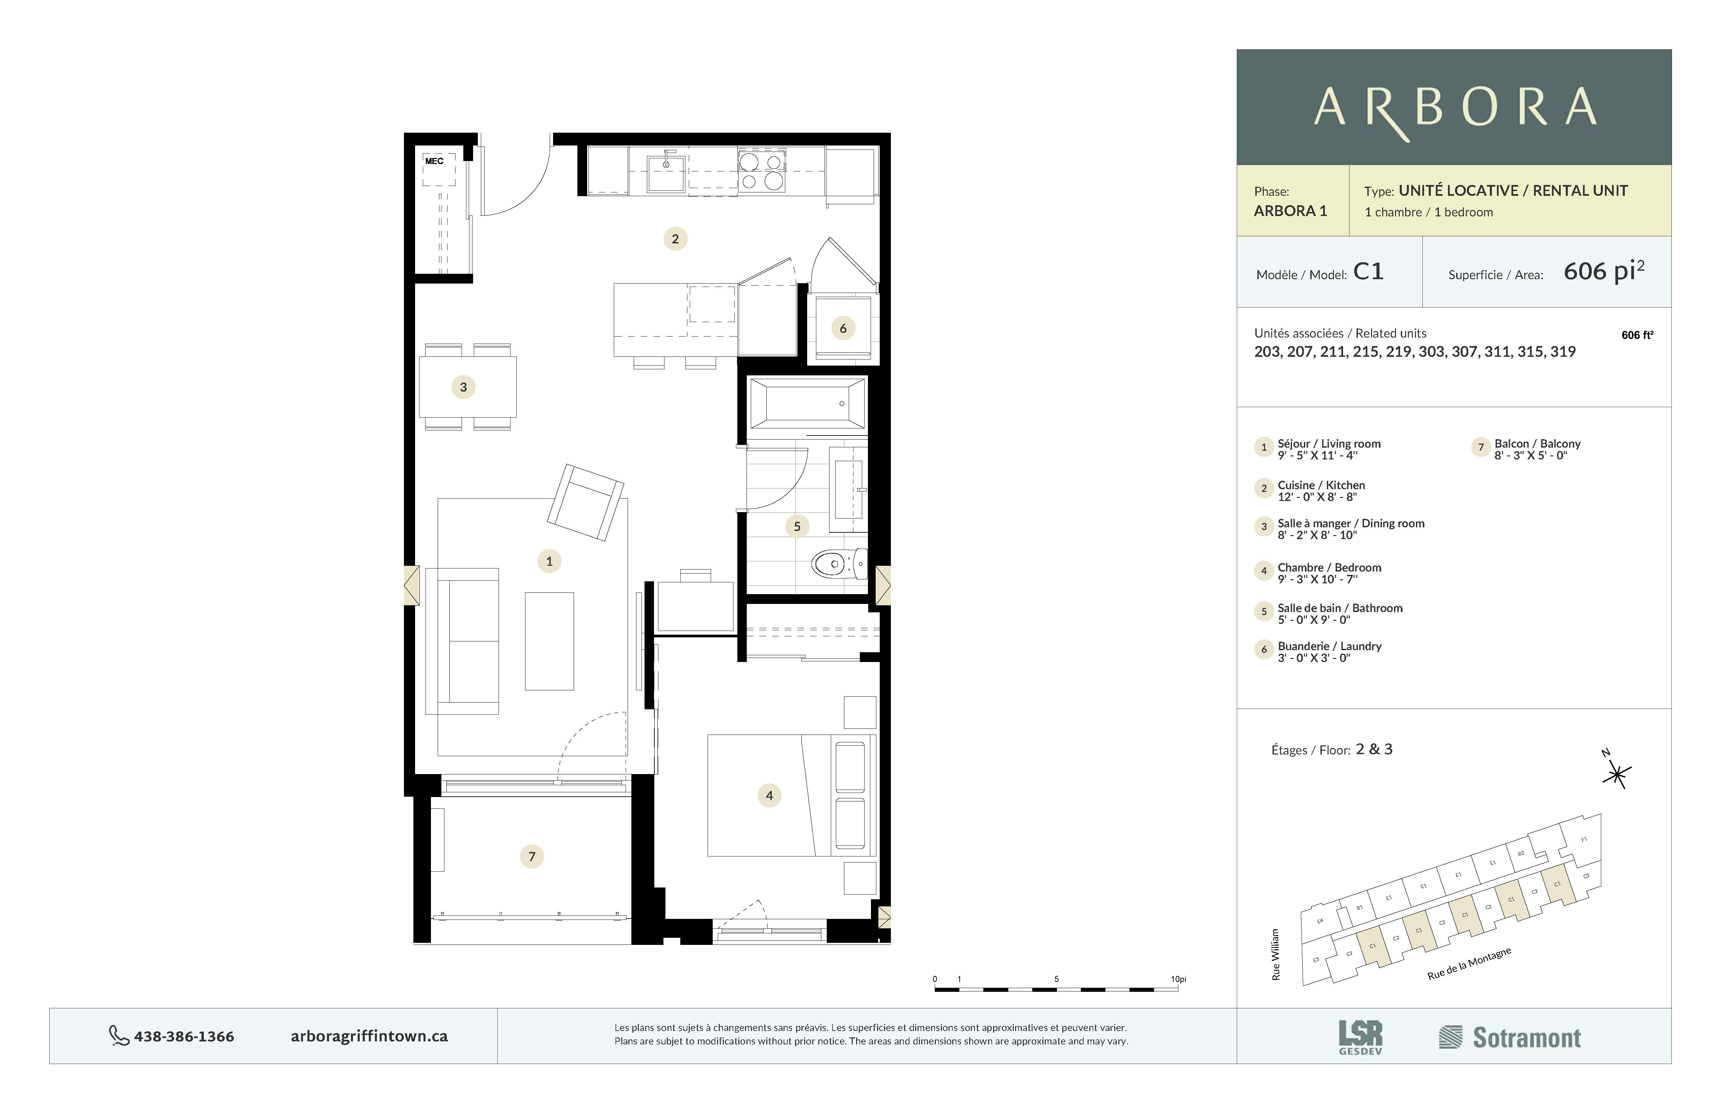Click the entry door swing arc

[516, 181]
